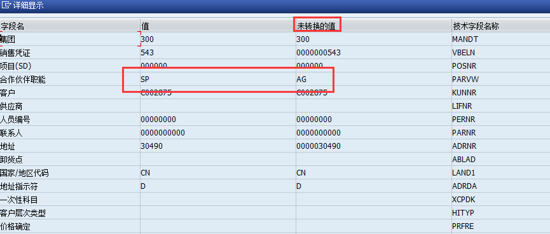
Task: Click the empty 供应商 value cell
Action: 218,106
